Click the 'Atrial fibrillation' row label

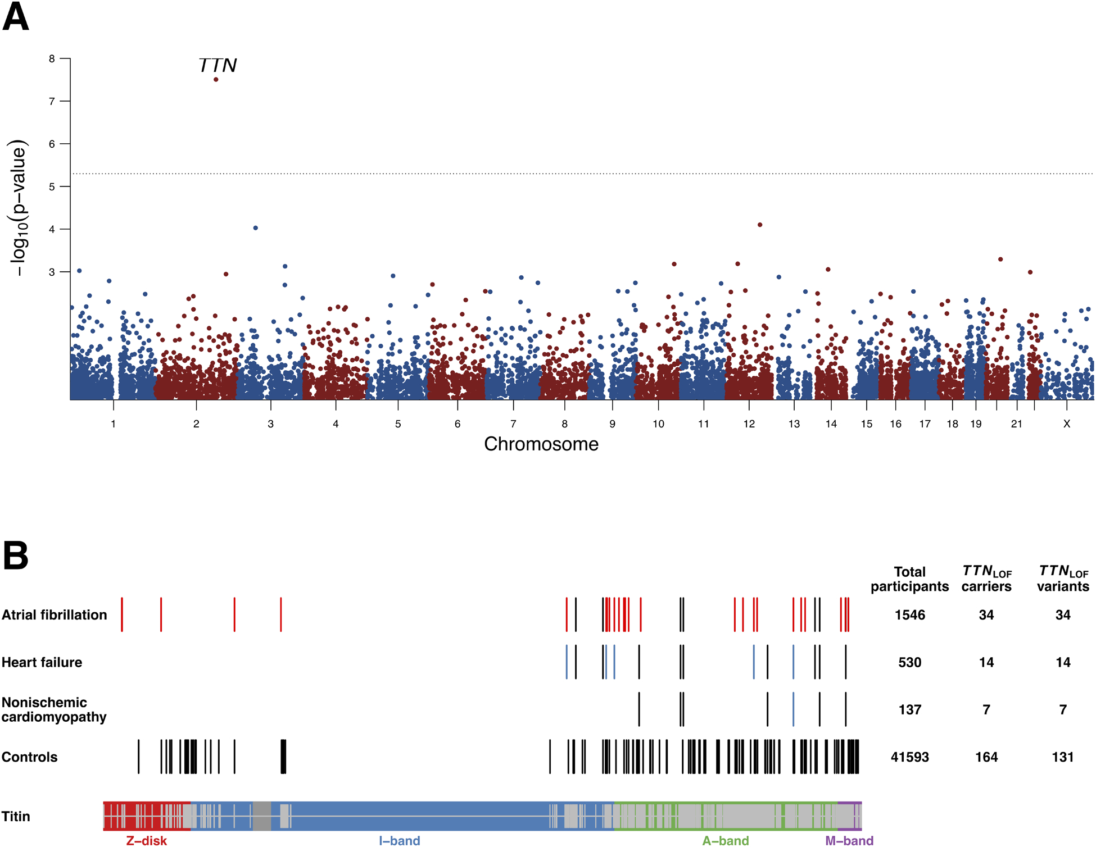coord(54,615)
